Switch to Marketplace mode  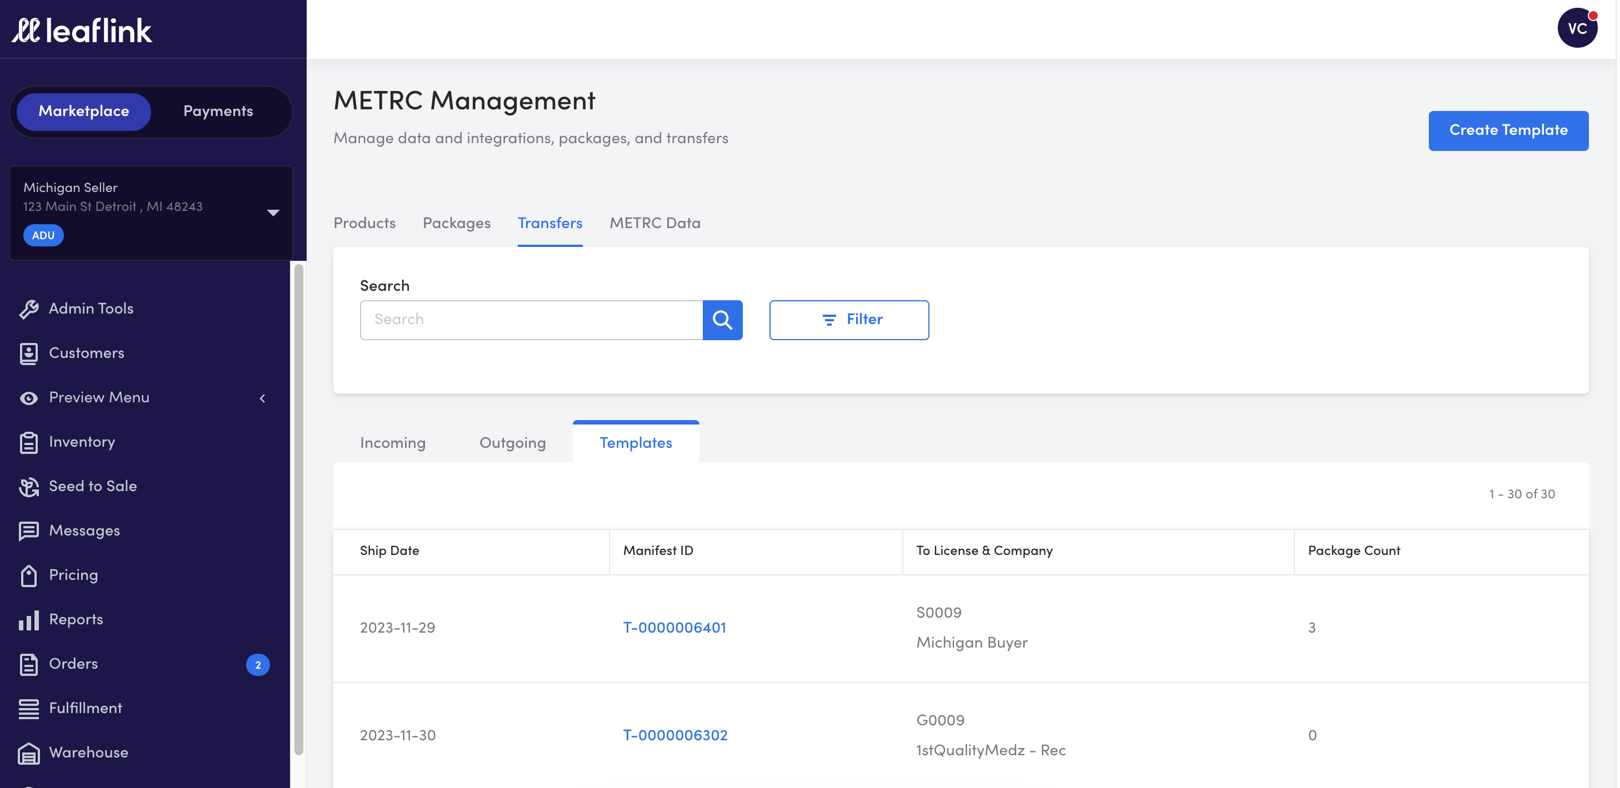coord(84,111)
